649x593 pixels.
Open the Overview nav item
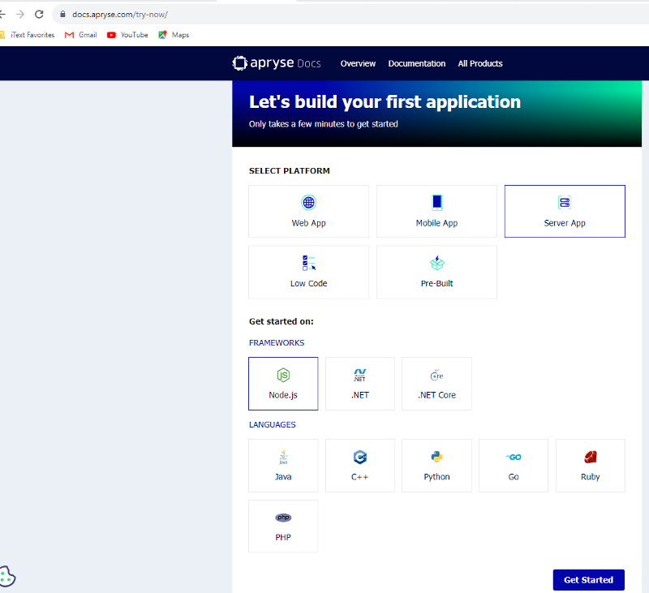click(358, 63)
